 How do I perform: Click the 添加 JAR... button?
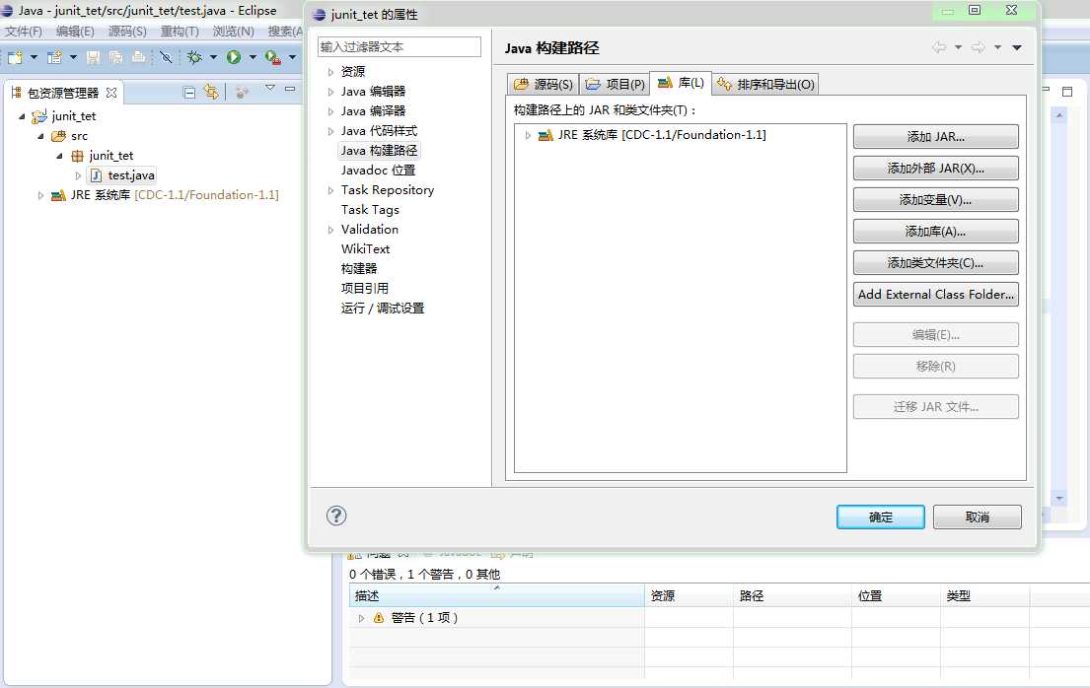tap(936, 136)
